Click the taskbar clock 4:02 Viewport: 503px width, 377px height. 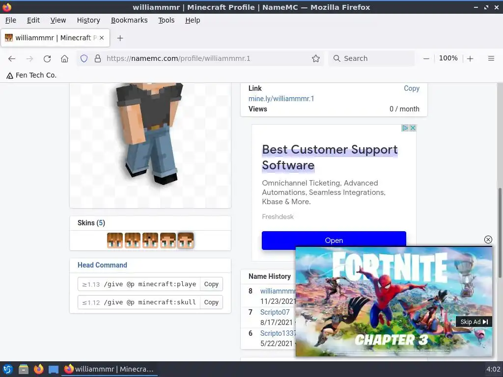coord(493,369)
